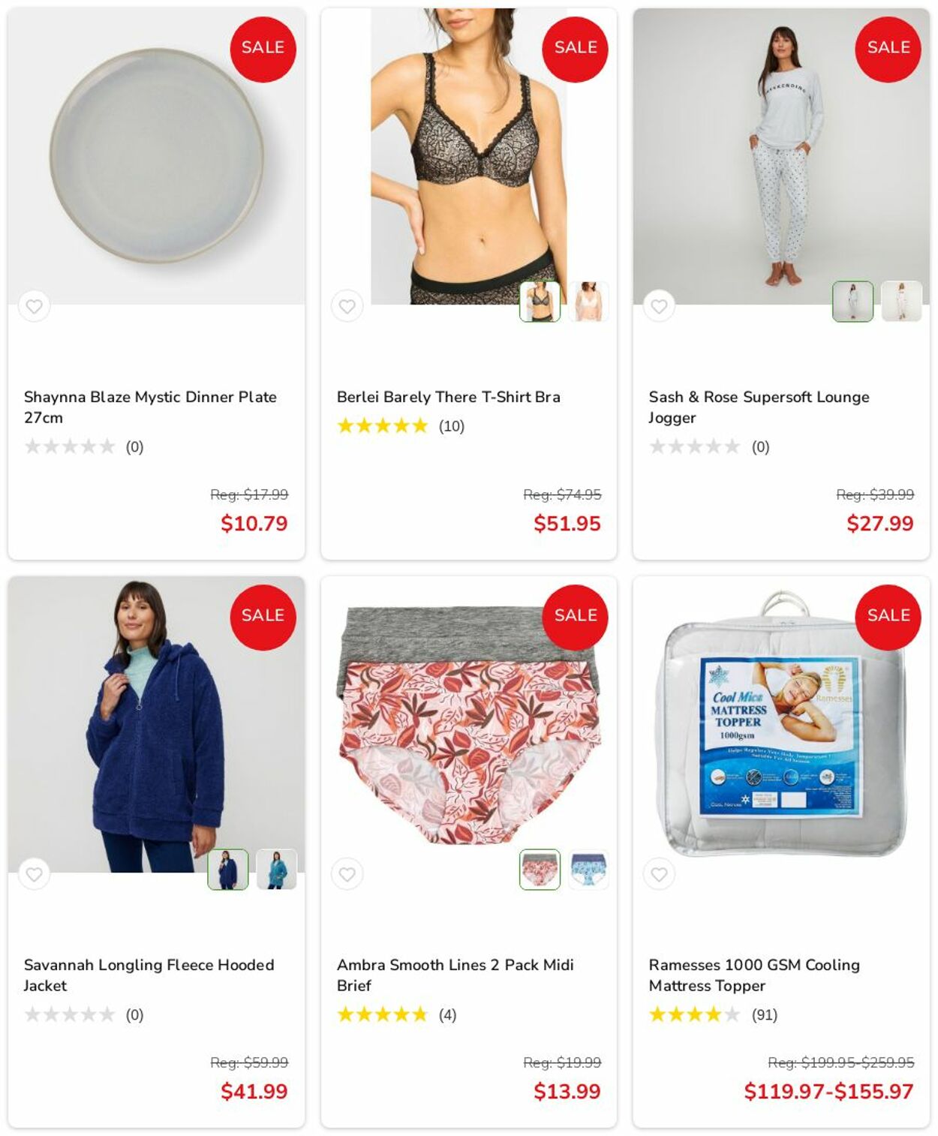Click the SALE badge on the dinner plate
The width and height of the screenshot is (938, 1136).
(263, 49)
